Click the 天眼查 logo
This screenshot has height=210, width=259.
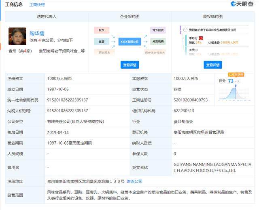[x=242, y=4]
